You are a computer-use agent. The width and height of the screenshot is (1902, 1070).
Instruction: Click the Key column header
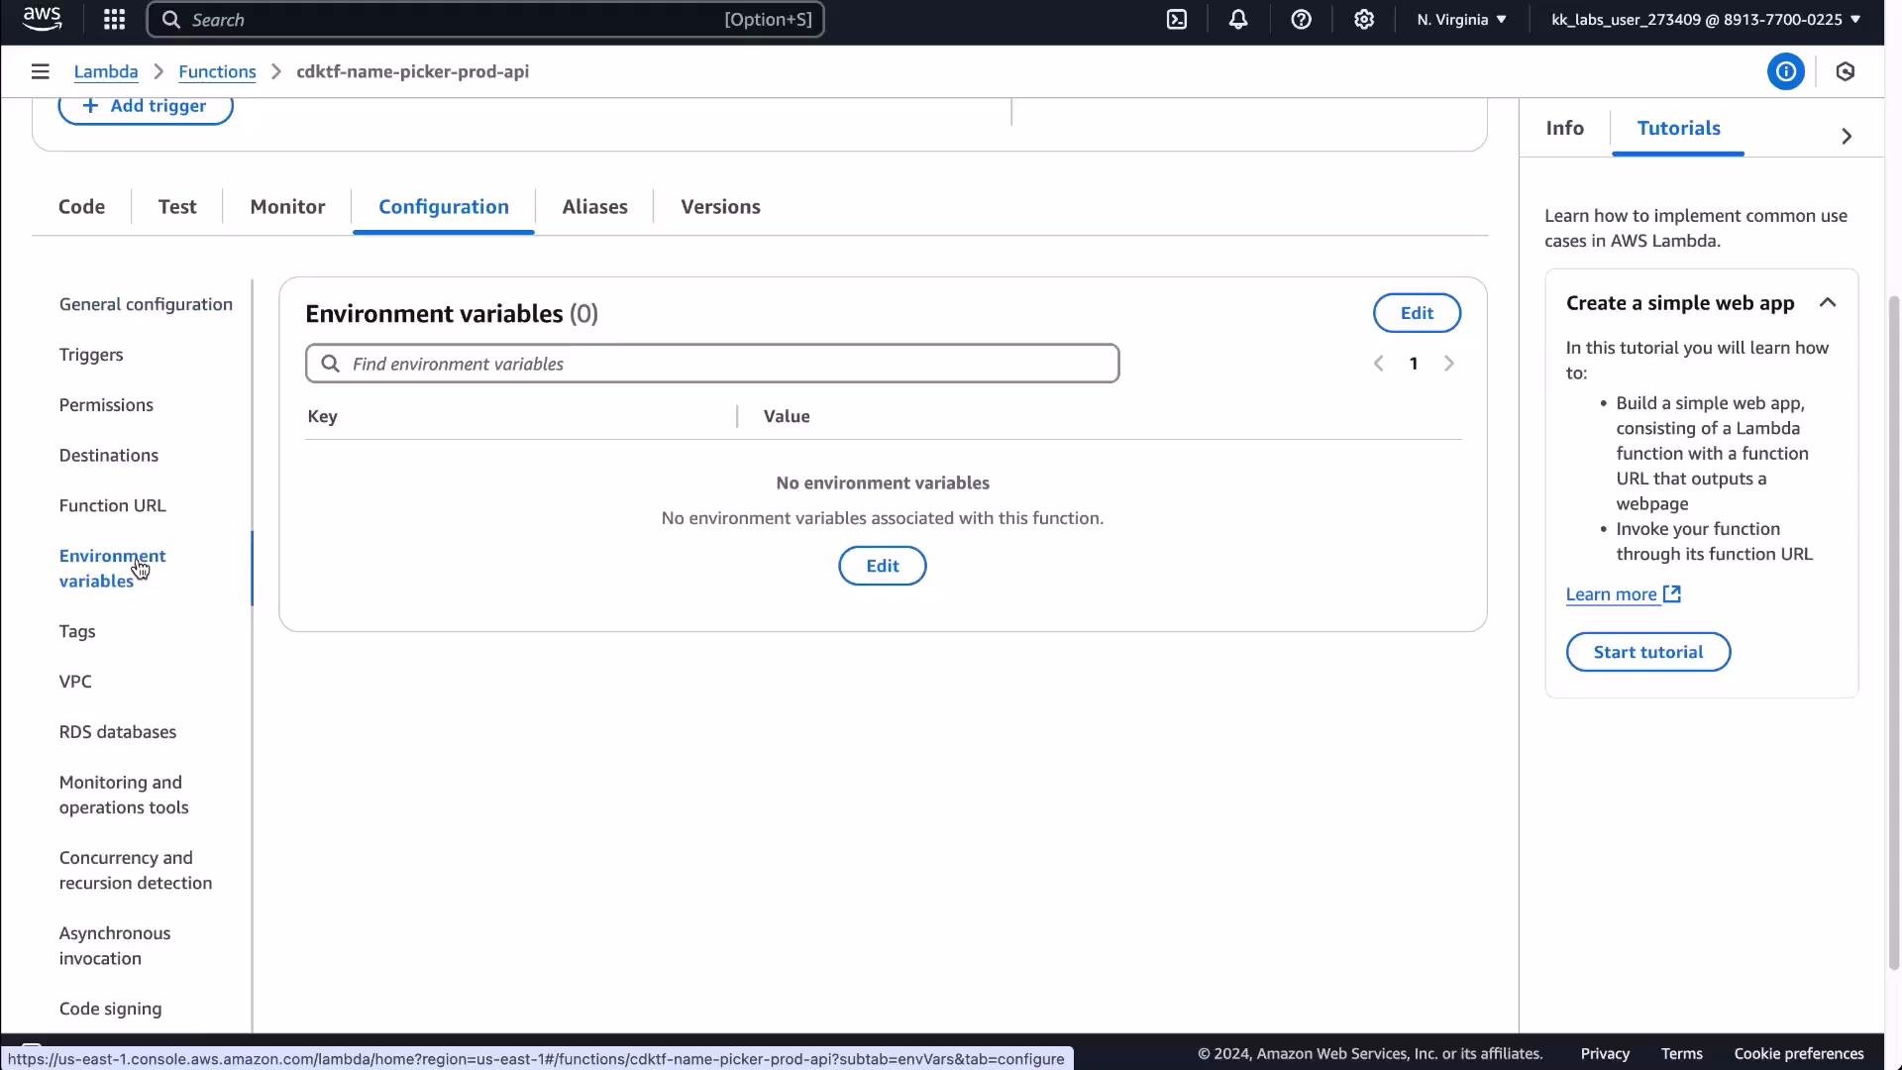pyautogui.click(x=323, y=416)
